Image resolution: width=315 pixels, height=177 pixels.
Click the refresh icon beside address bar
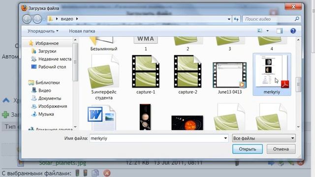(x=236, y=19)
